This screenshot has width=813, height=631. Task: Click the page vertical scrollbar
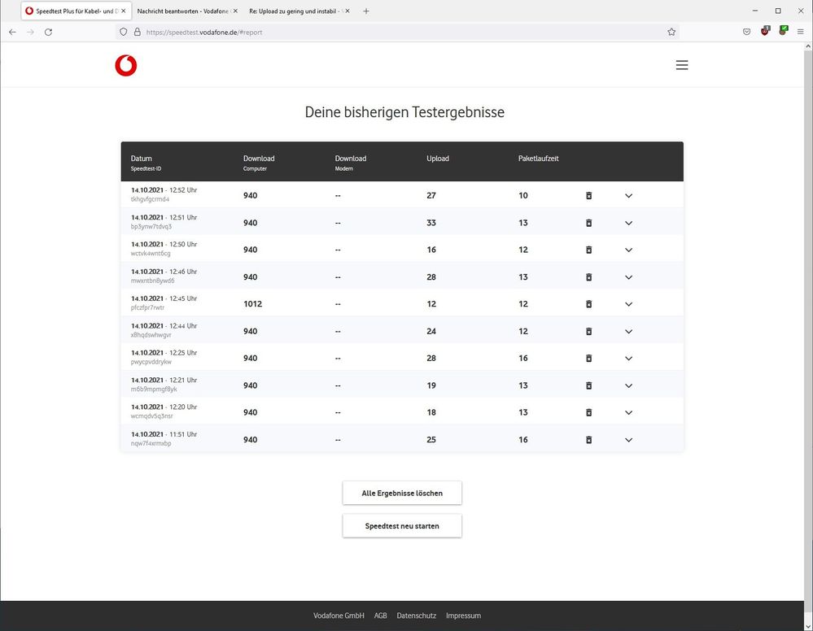point(808,332)
